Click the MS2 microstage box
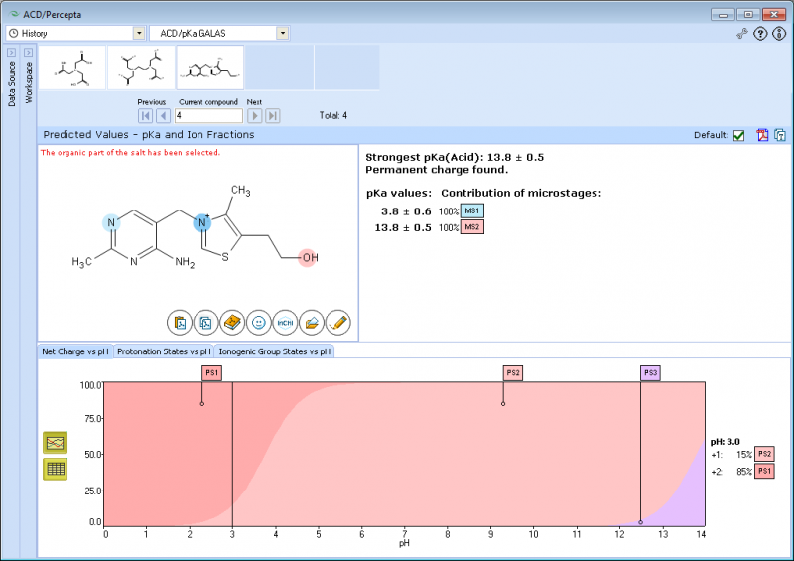Viewport: 794px width, 561px height. point(472,227)
